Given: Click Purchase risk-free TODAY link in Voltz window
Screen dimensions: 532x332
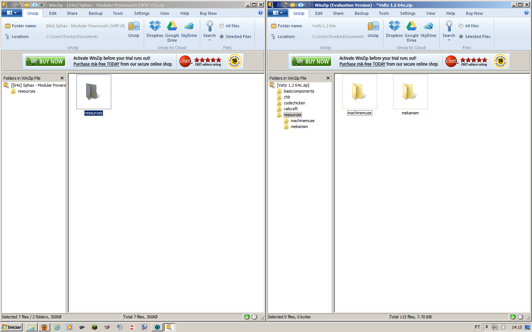Looking at the screenshot, I should coord(362,64).
